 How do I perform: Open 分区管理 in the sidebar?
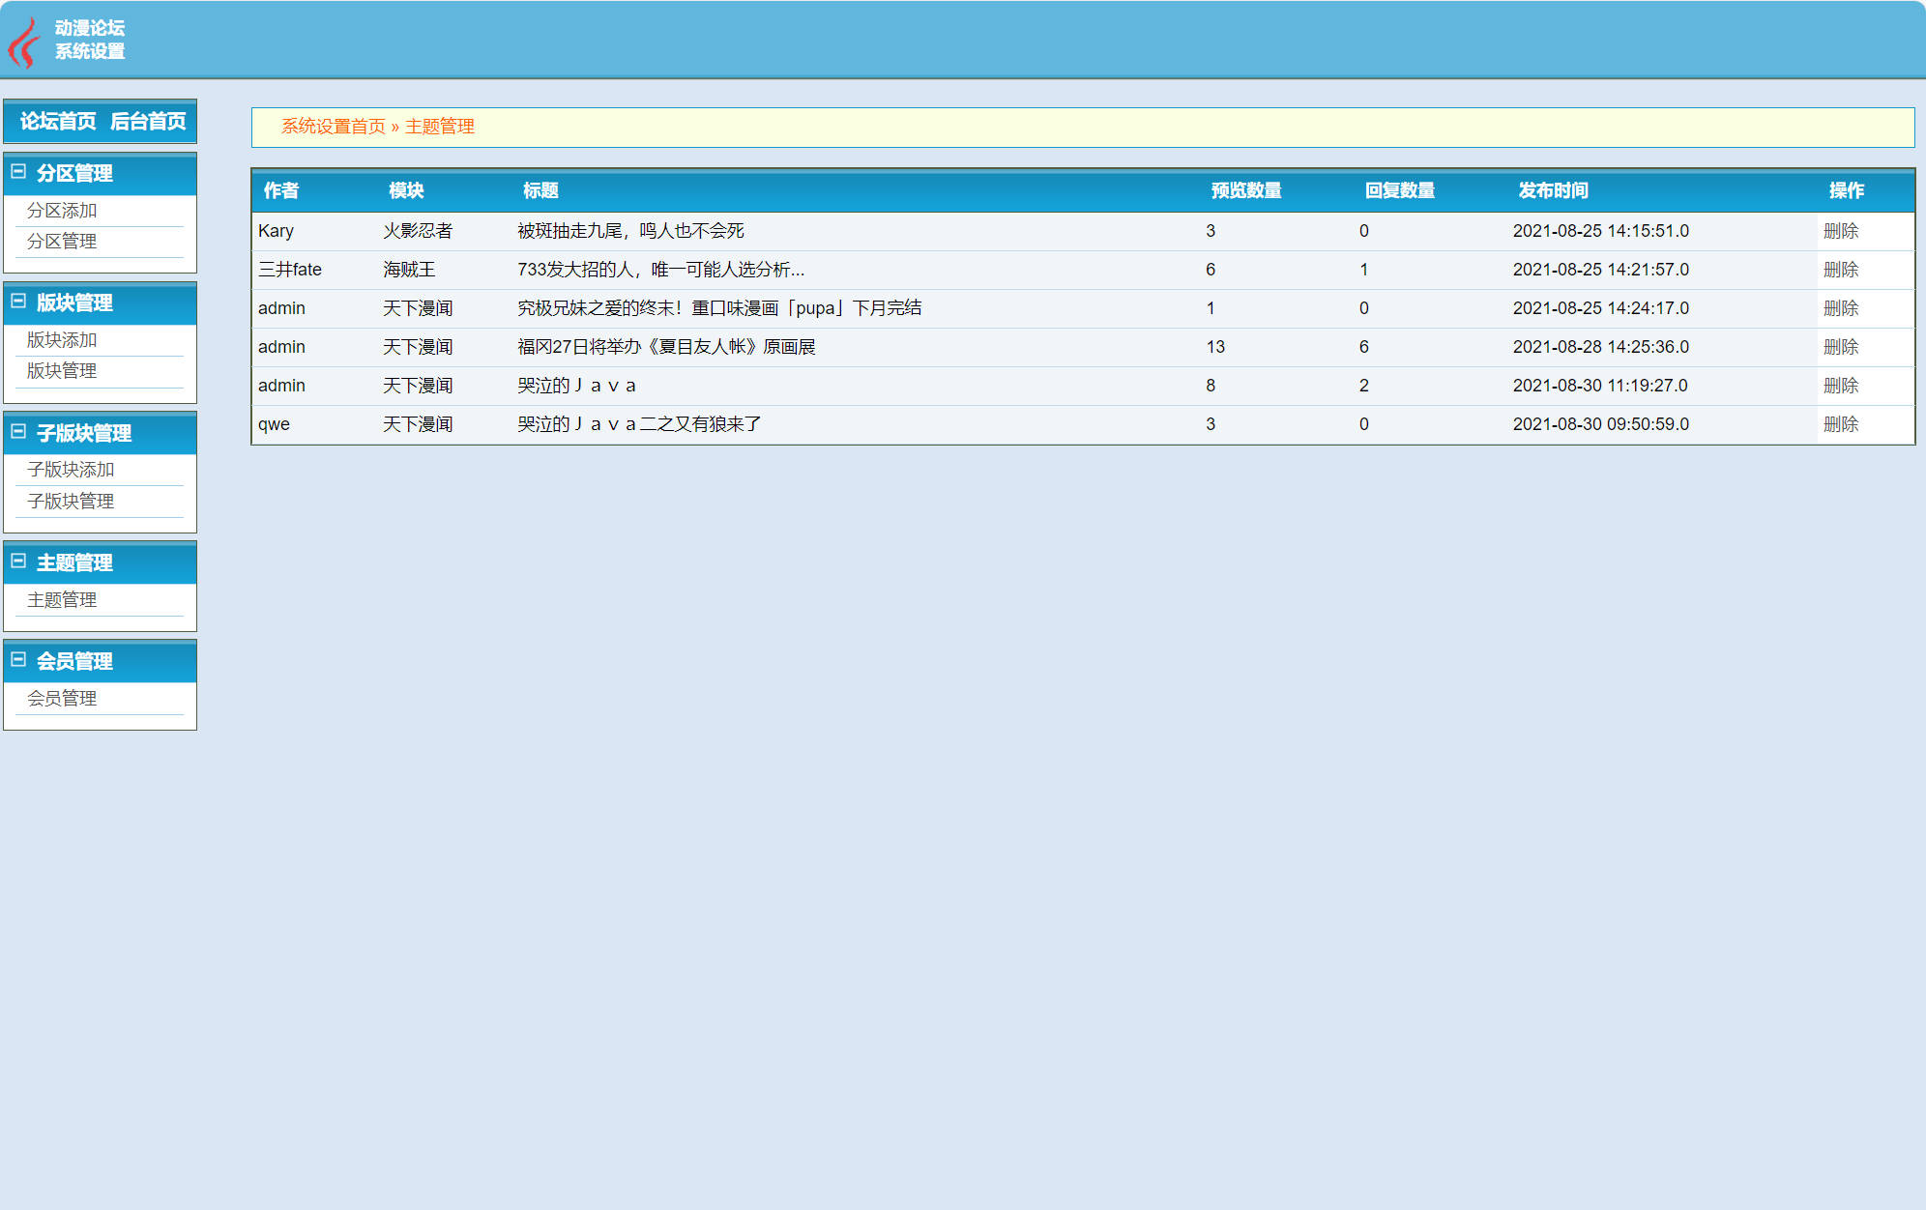(62, 241)
